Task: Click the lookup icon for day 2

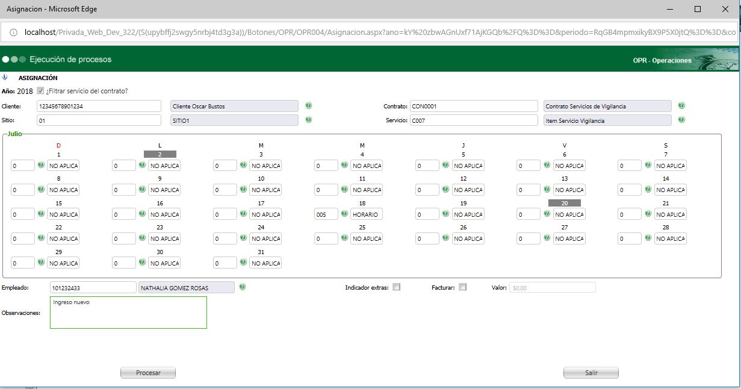Action: [143, 164]
